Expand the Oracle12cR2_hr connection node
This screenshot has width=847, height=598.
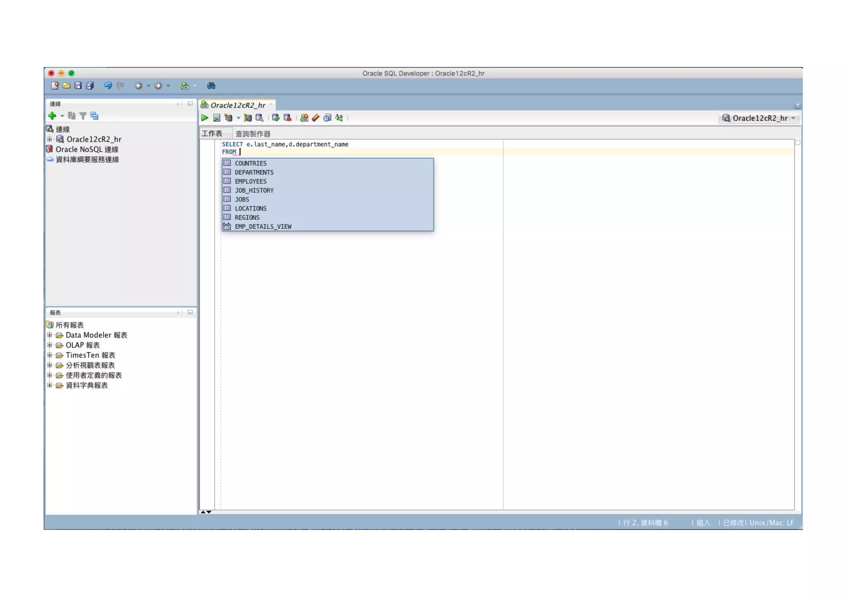(50, 139)
